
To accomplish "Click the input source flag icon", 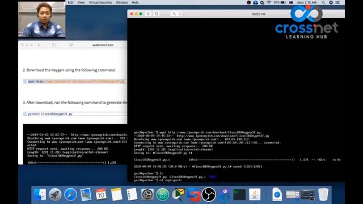I will pos(291,2).
